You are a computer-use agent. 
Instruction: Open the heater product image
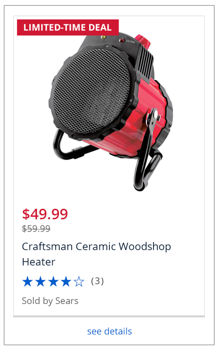111,112
